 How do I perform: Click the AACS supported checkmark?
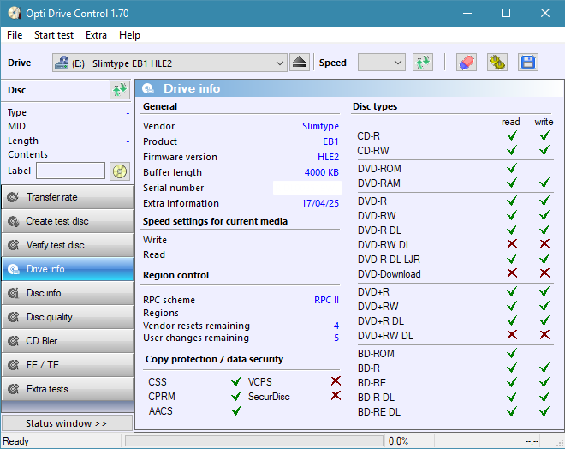[x=236, y=410]
